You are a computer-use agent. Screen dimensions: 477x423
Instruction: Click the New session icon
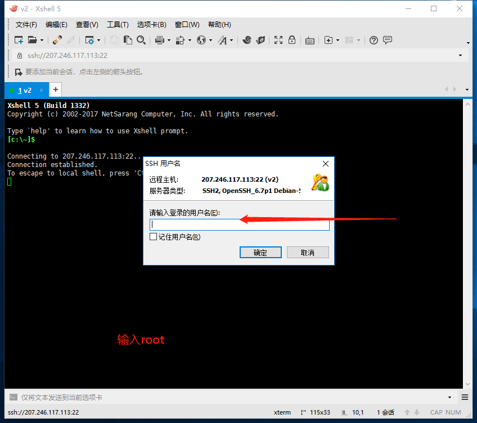(x=19, y=40)
